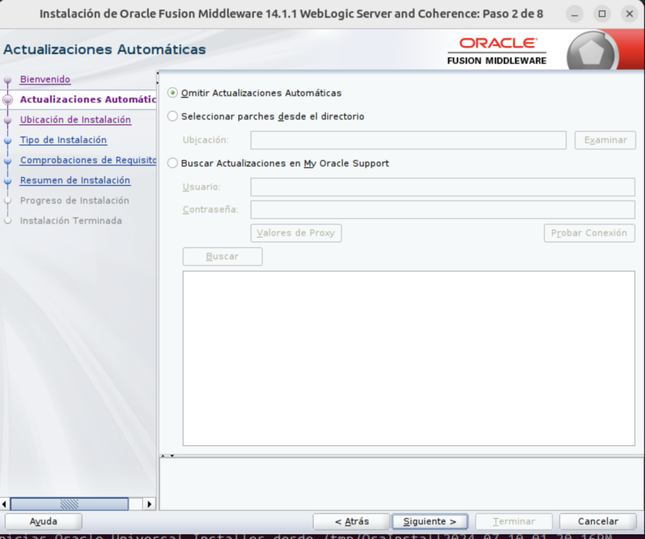Click Cancelar to abort installation
Screen dimensions: 645x539
point(597,521)
